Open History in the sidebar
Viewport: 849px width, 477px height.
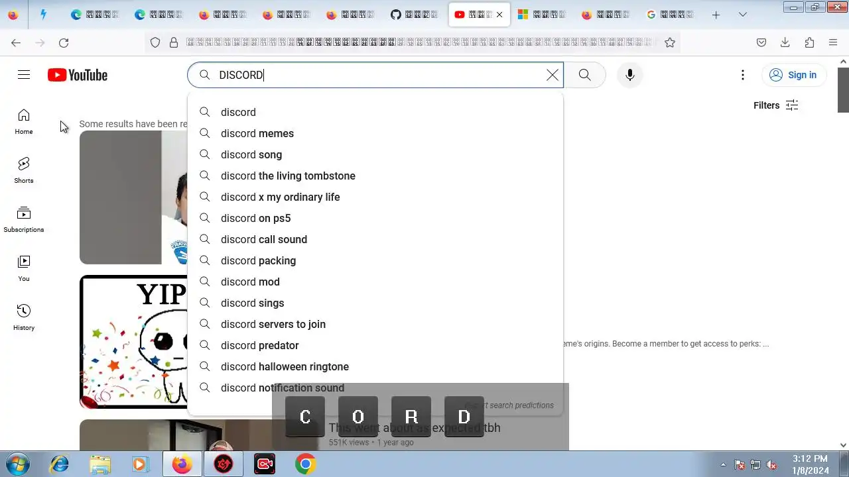point(24,318)
